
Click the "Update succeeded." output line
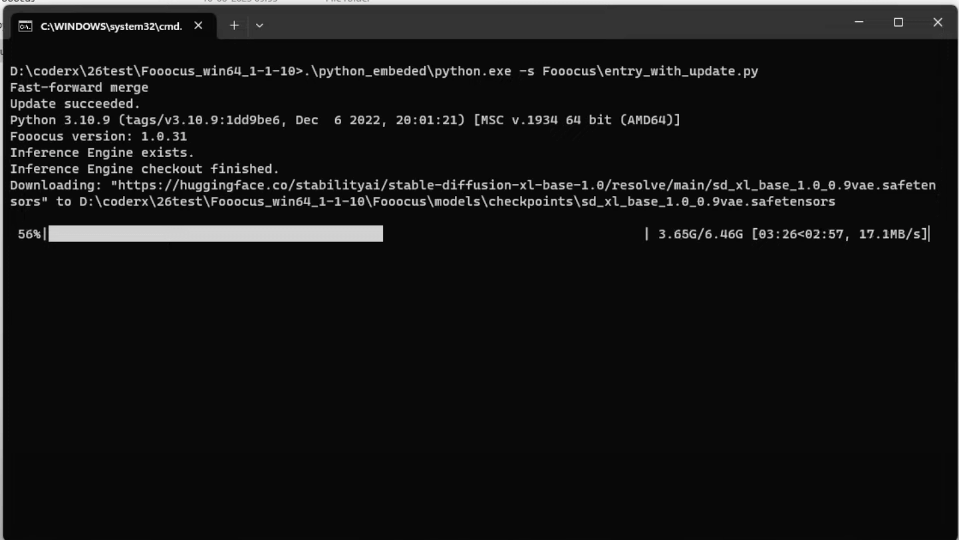(75, 104)
